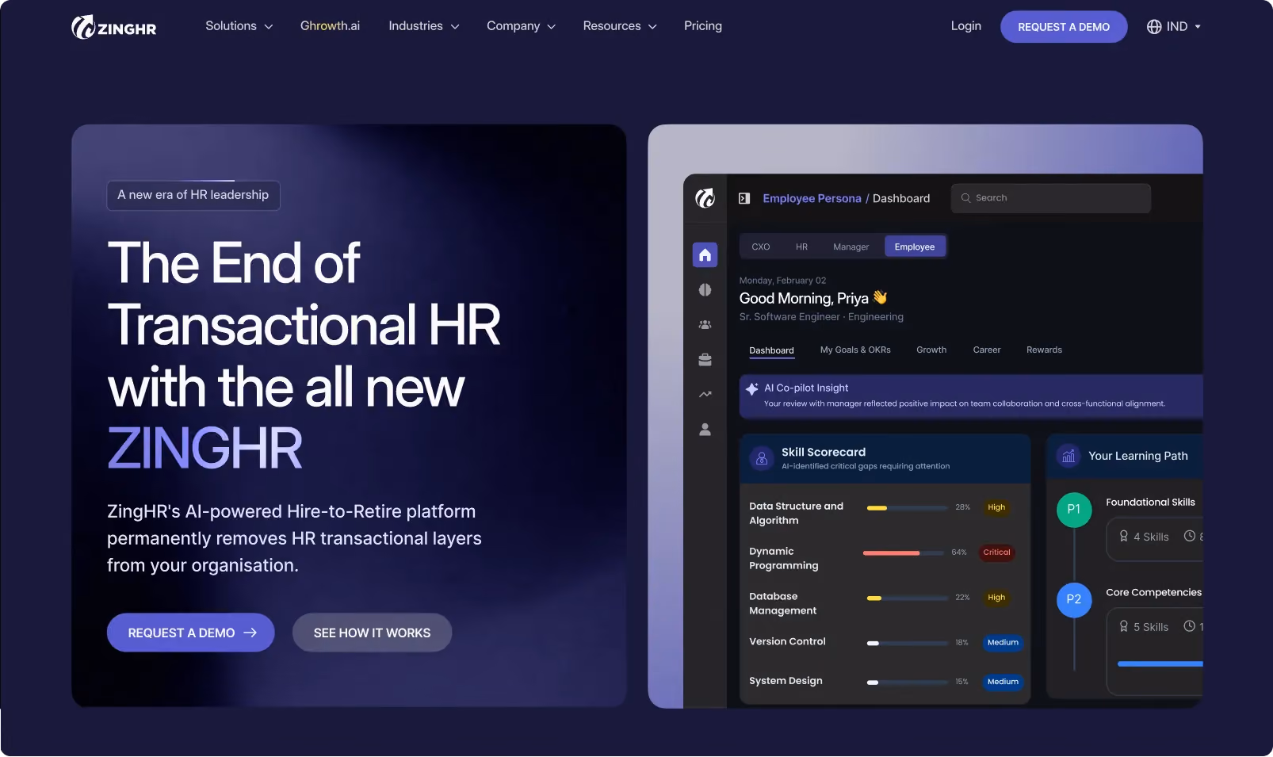Click the Version Control progress bar

pyautogui.click(x=908, y=644)
